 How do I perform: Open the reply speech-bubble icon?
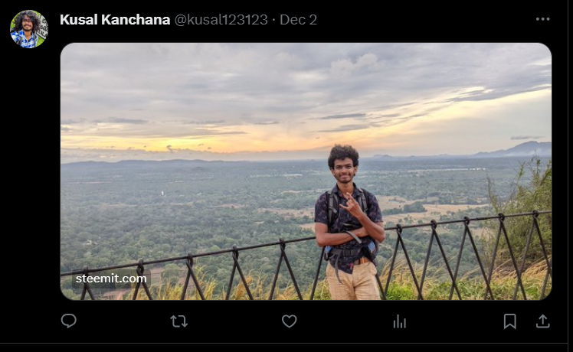69,321
